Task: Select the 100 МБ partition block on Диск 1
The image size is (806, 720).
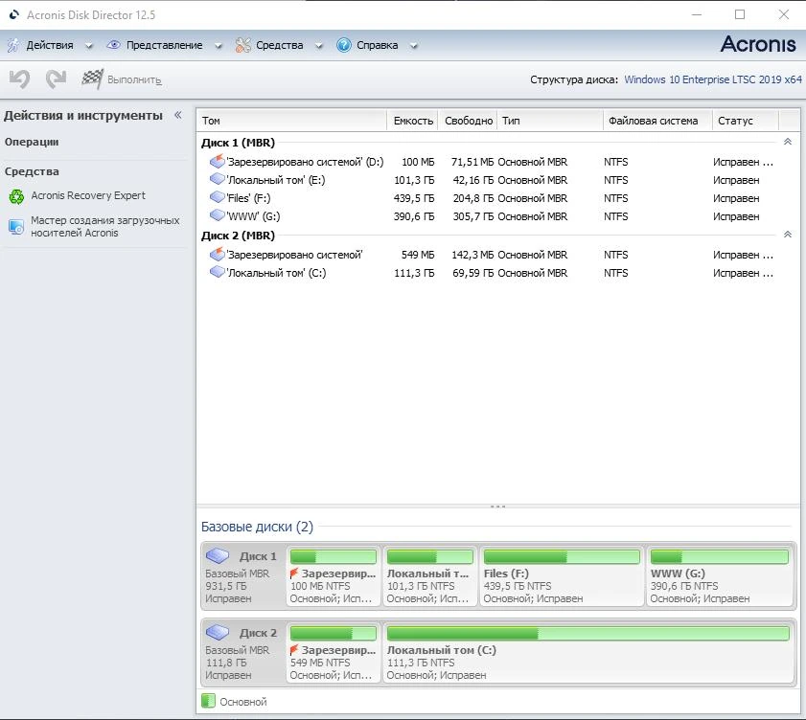Action: click(334, 575)
